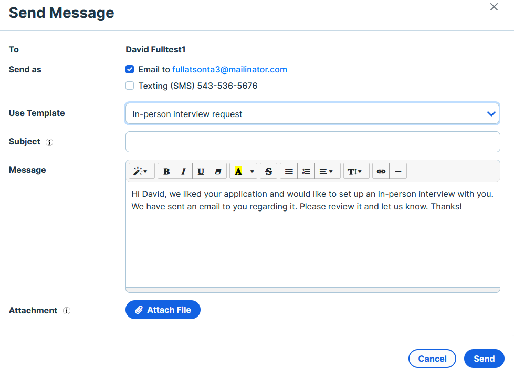
Task: Apply yellow highlight color to text
Action: pos(238,171)
